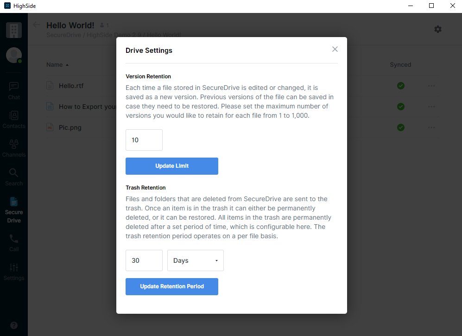Click the user profile avatar
The height and width of the screenshot is (336, 462).
coord(14,55)
